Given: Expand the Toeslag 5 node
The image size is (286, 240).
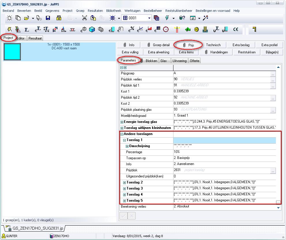Looking at the screenshot, I should [x=124, y=201].
